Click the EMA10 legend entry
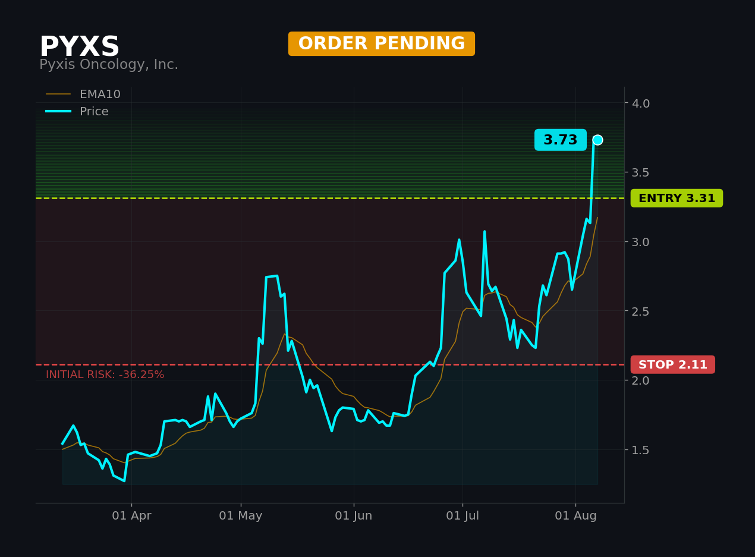This screenshot has height=557, width=755. click(x=83, y=95)
